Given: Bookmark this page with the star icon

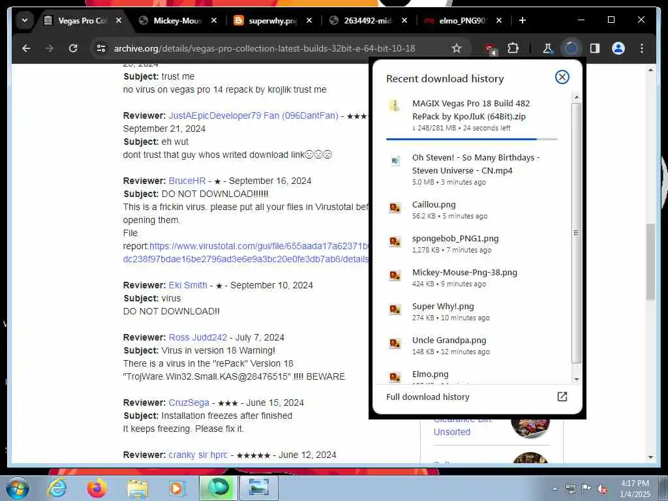Looking at the screenshot, I should pos(456,48).
